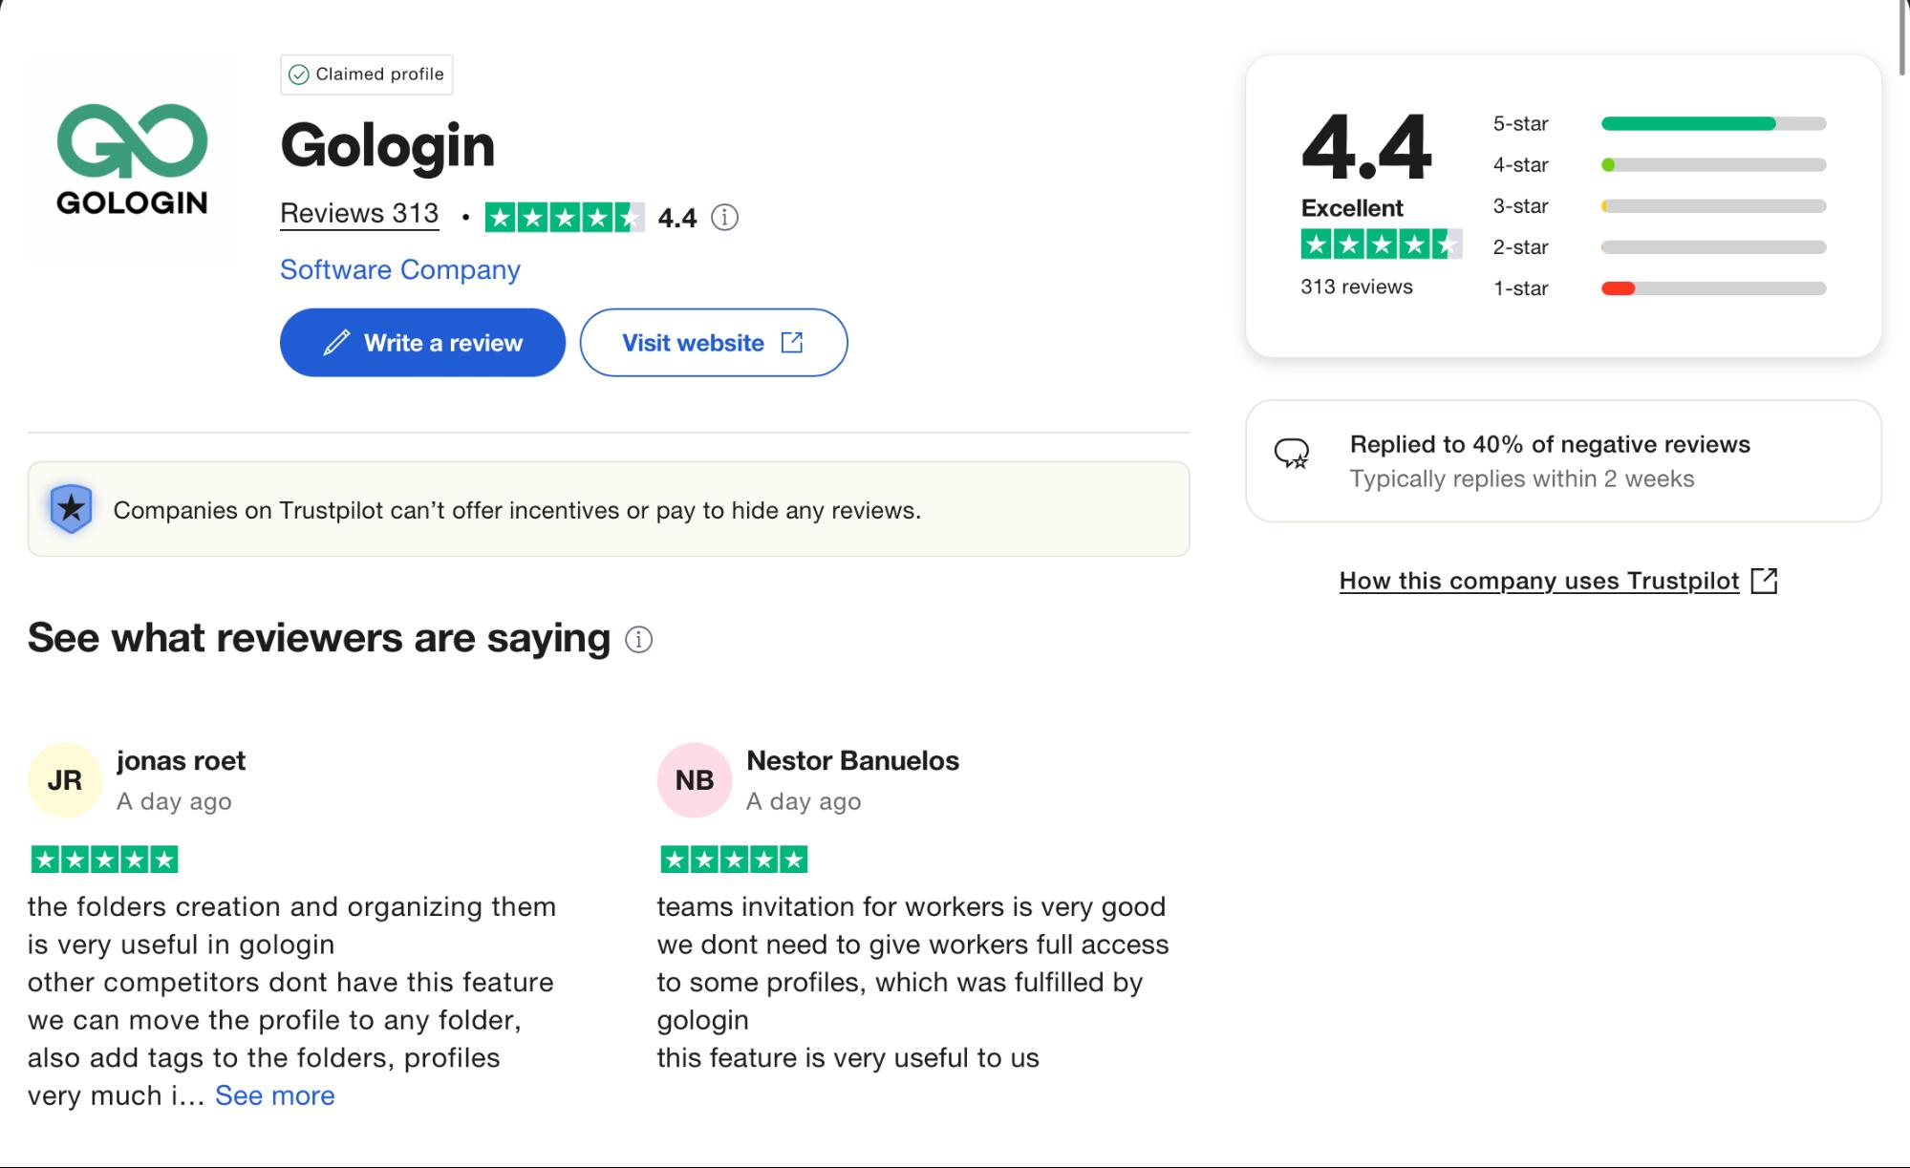This screenshot has height=1168, width=1910.
Task: Click the Write a review button
Action: pos(422,342)
